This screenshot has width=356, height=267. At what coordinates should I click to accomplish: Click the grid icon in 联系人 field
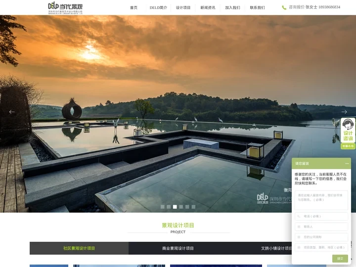299,226
